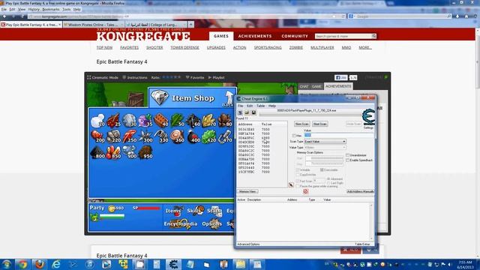The height and width of the screenshot is (270, 480).
Task: Open Internet Explorer from the taskbar
Action: click(56, 264)
